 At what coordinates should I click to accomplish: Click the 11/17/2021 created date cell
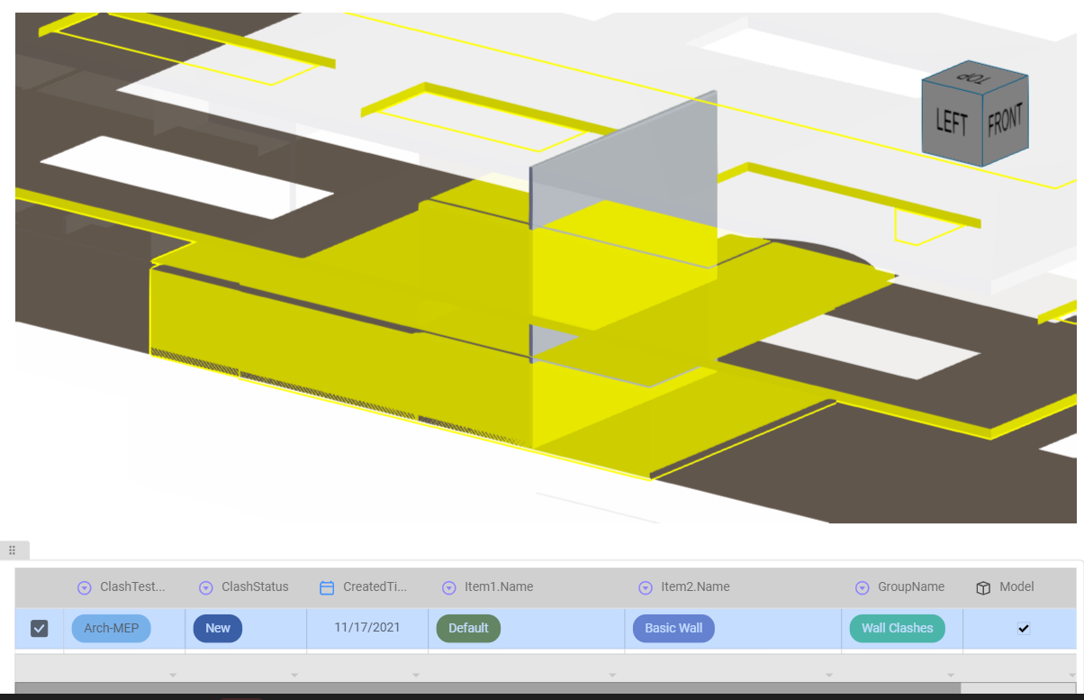click(367, 627)
